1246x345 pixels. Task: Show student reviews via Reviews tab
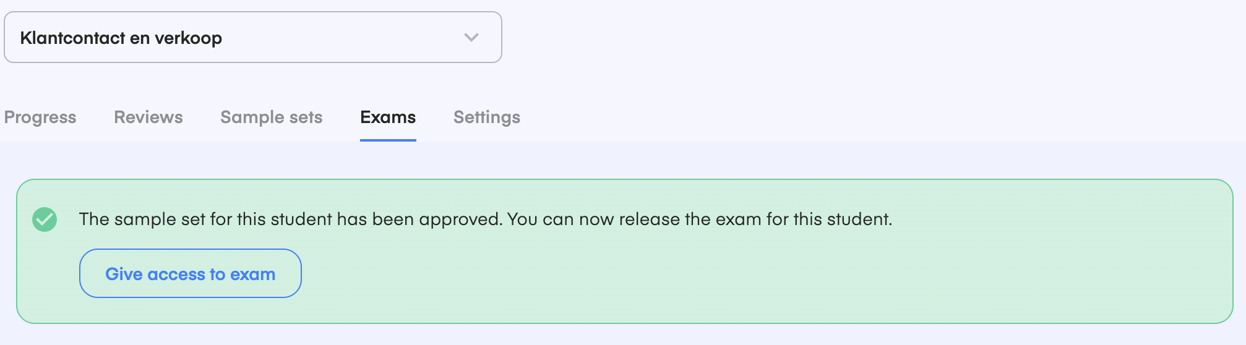[x=148, y=117]
